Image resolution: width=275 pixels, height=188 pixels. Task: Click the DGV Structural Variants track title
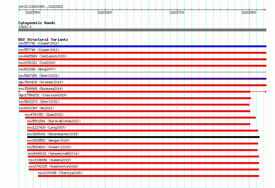(x=43, y=40)
